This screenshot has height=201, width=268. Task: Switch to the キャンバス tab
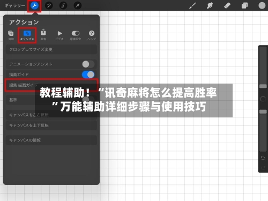pos(27,35)
